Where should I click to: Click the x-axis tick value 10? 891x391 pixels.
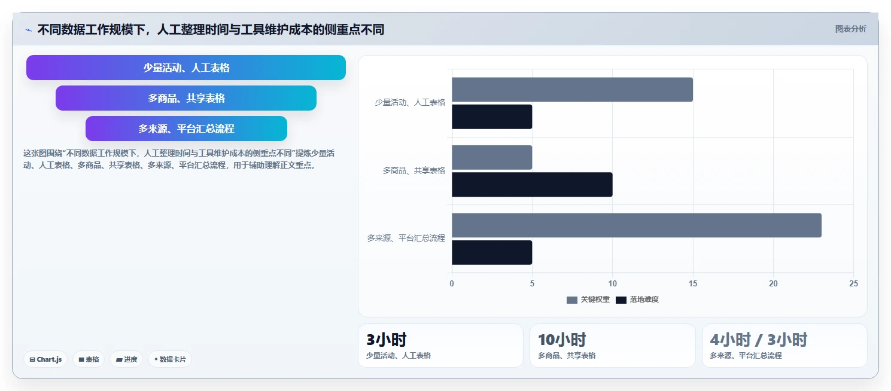click(x=613, y=284)
